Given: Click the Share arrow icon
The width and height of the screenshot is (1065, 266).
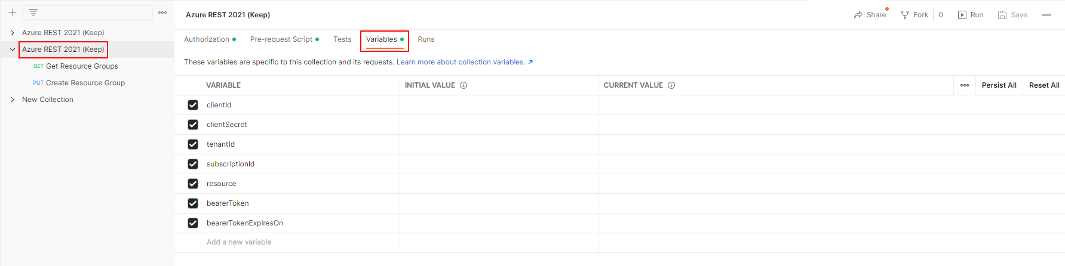Looking at the screenshot, I should pyautogui.click(x=858, y=15).
